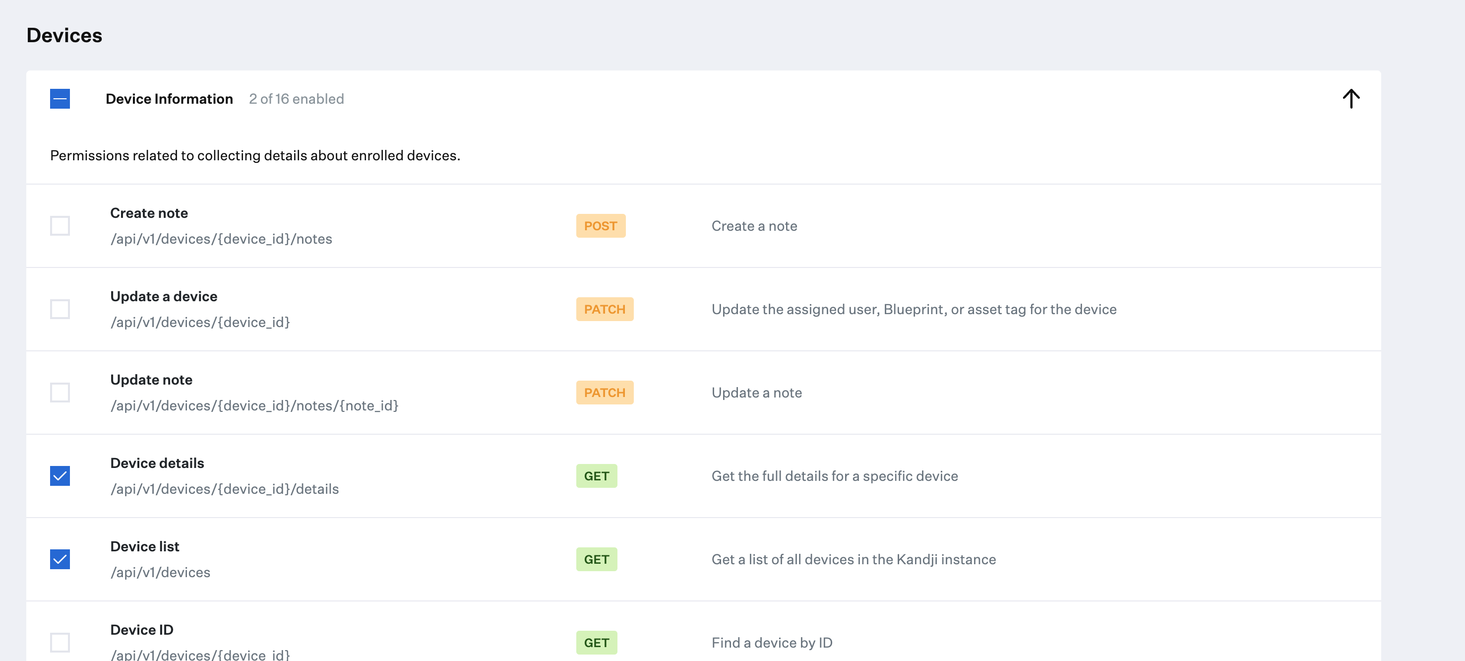Click 'Permissions related to collecting details' text
Viewport: 1465px width, 661px height.
click(255, 155)
